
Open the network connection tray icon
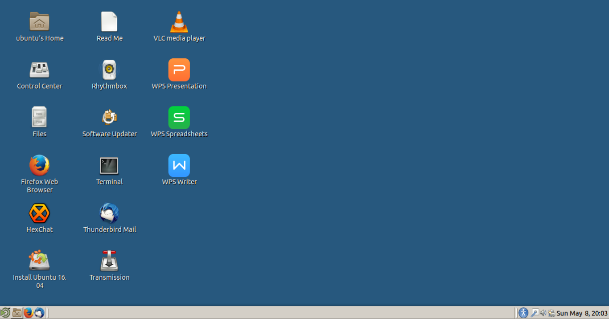[x=535, y=313]
